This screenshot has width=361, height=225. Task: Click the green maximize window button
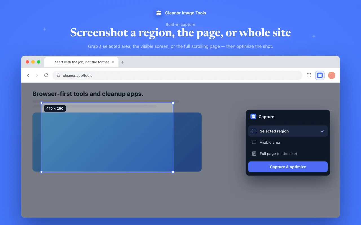(x=39, y=62)
